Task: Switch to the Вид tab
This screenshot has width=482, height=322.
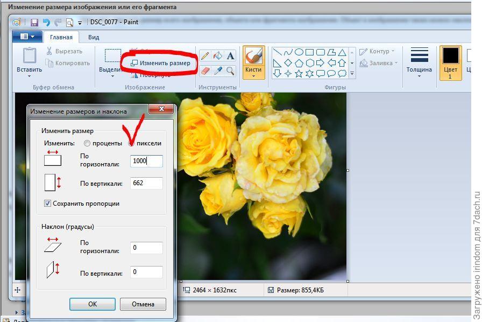Action: [x=94, y=37]
